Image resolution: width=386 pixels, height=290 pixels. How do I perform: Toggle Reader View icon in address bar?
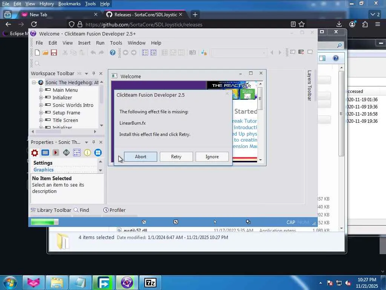pos(293,24)
